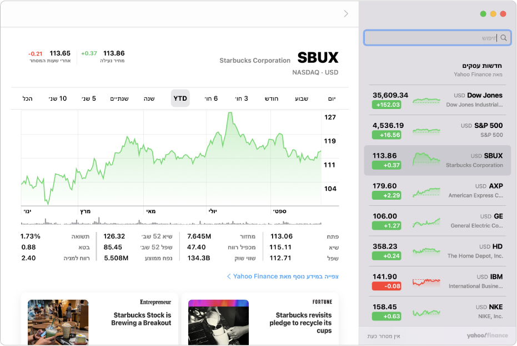Click the Entrepreneur article cafe thumbnail
The height and width of the screenshot is (346, 517).
[58, 322]
